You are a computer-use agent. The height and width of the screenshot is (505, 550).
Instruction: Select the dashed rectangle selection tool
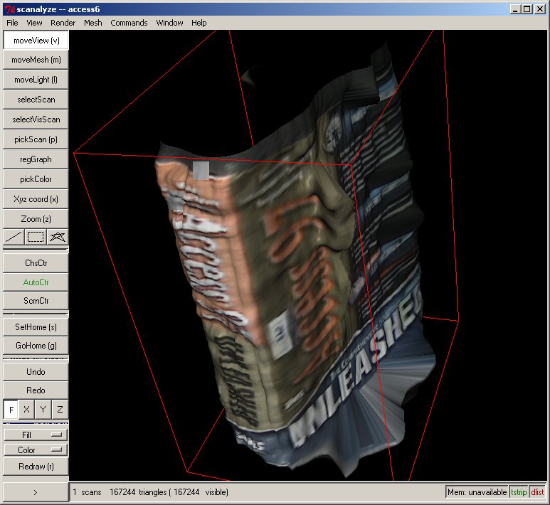pyautogui.click(x=36, y=237)
